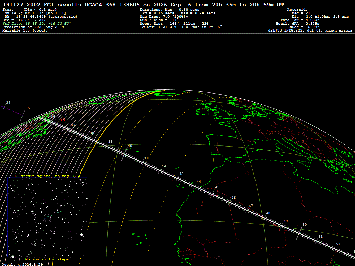The height and width of the screenshot is (266, 355).
Task: Click the 12 arcmin star chart thumbnail
Action: 47,218
